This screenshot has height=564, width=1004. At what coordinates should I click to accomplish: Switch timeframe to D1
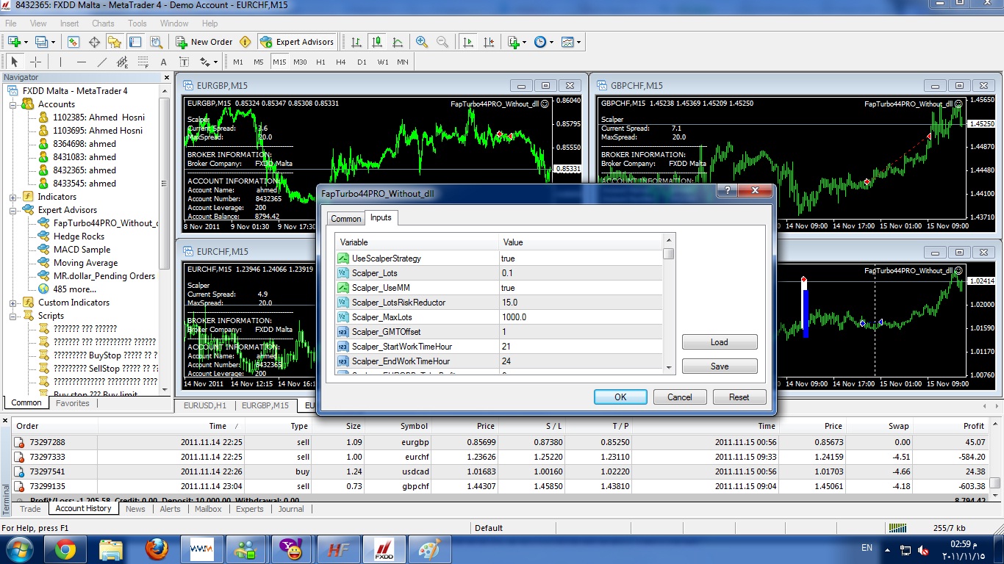pos(362,62)
